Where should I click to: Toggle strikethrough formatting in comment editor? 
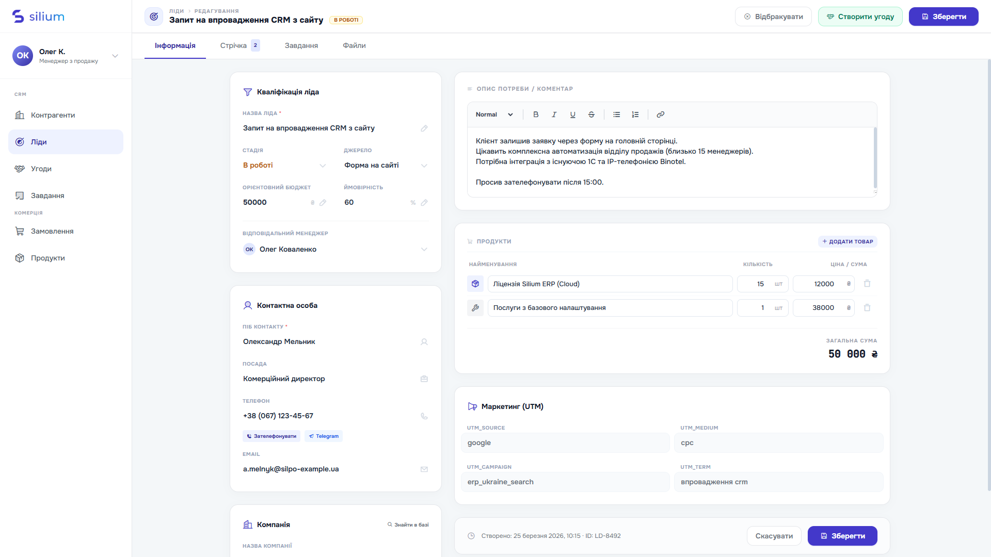click(x=592, y=114)
